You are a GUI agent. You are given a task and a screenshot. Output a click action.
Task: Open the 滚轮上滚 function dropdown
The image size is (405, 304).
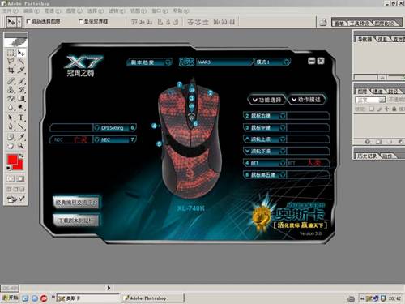(x=283, y=139)
